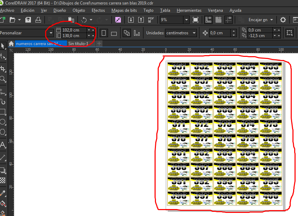Viewport: 298px width, 216px height.
Task: Select the Shape tool
Action: click(x=3, y=57)
